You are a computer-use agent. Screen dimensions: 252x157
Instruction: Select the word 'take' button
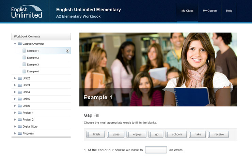(x=198, y=134)
